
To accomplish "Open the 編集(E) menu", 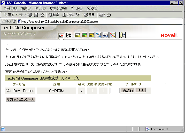I will [x=26, y=8].
